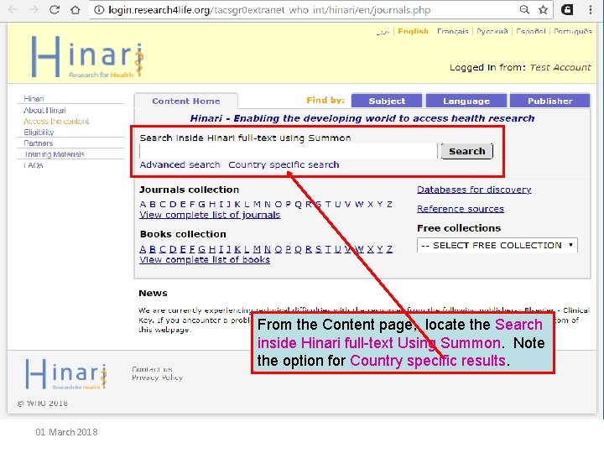Open the browser extension icon
This screenshot has height=453, width=604.
tap(567, 9)
